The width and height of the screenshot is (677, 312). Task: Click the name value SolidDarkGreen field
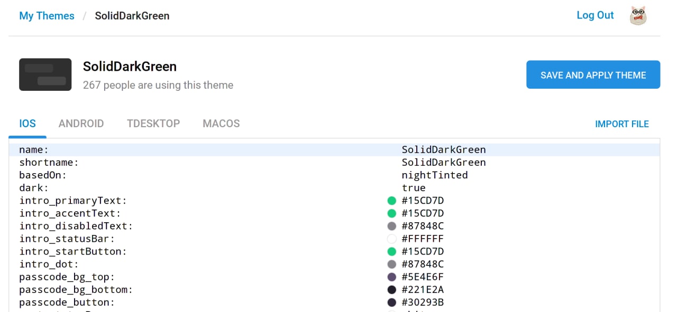pyautogui.click(x=443, y=150)
